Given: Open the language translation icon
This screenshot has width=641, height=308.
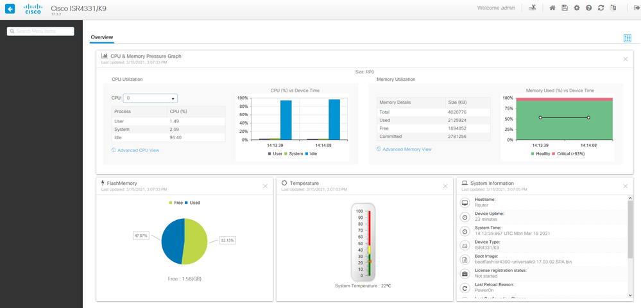Looking at the screenshot, I should pos(613,8).
